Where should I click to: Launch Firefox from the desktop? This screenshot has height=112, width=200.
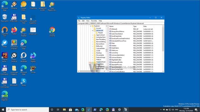pyautogui.click(x=14, y=31)
